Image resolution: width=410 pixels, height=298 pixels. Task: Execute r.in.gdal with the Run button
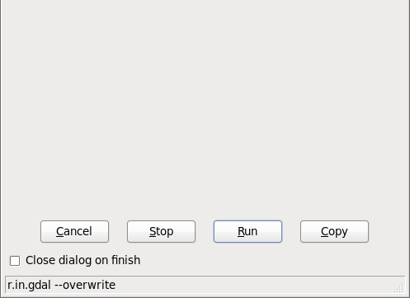coord(247,231)
